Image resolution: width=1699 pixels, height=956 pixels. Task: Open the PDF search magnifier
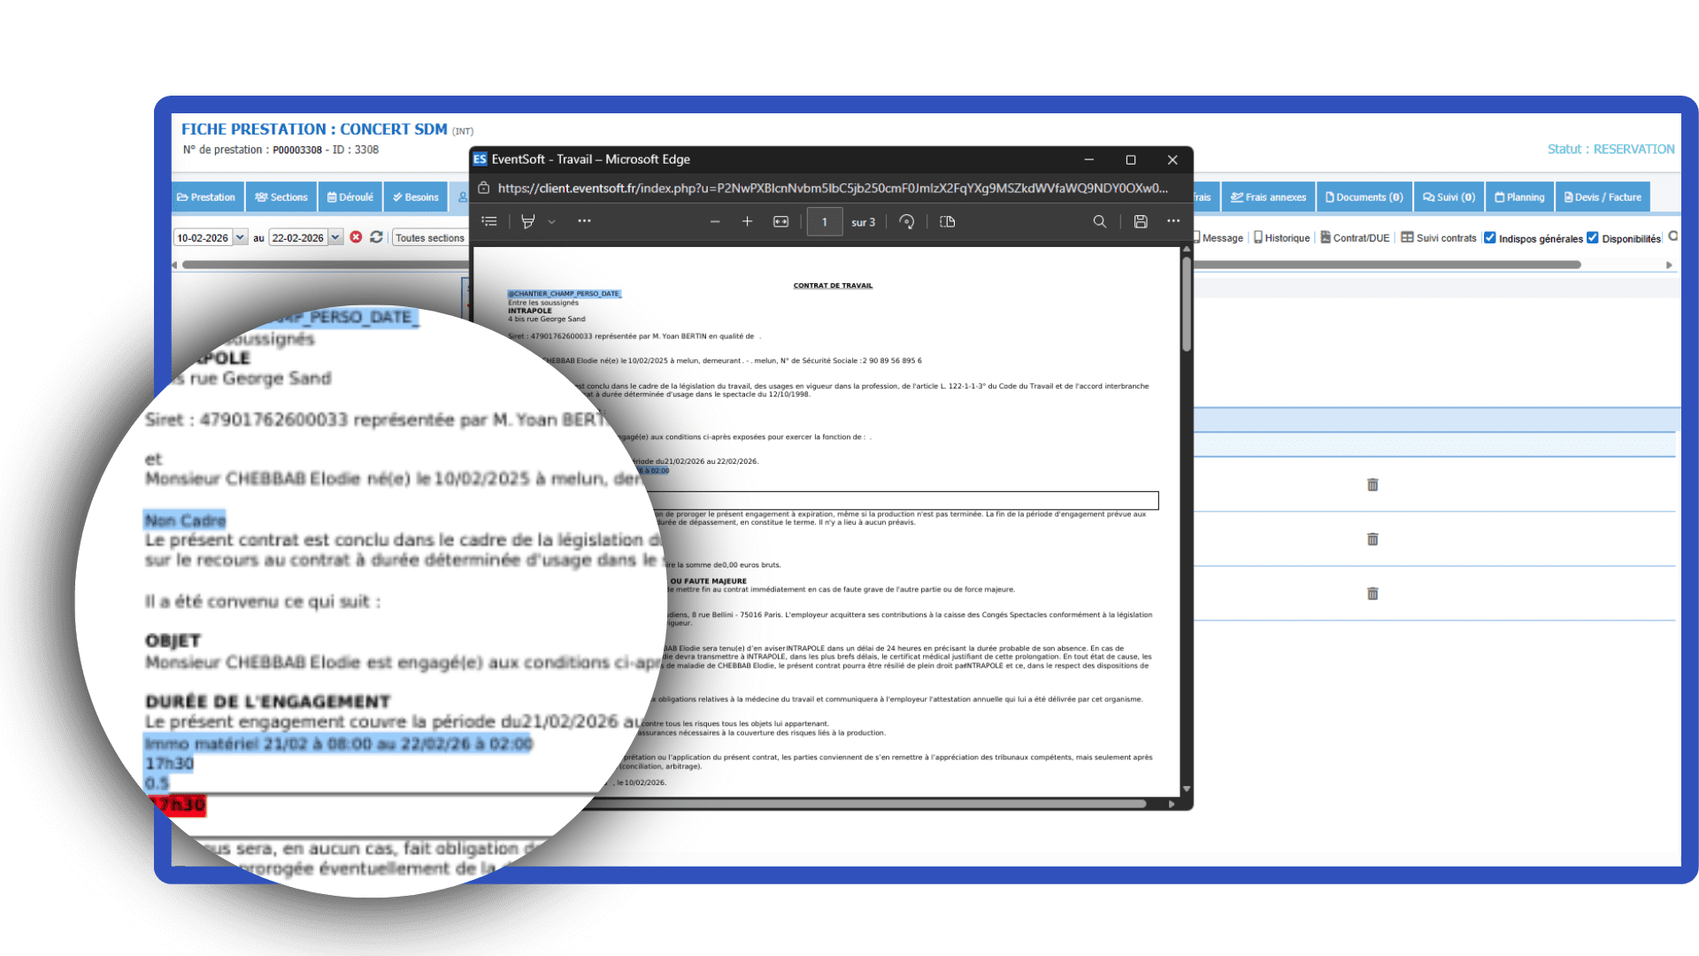[1099, 221]
